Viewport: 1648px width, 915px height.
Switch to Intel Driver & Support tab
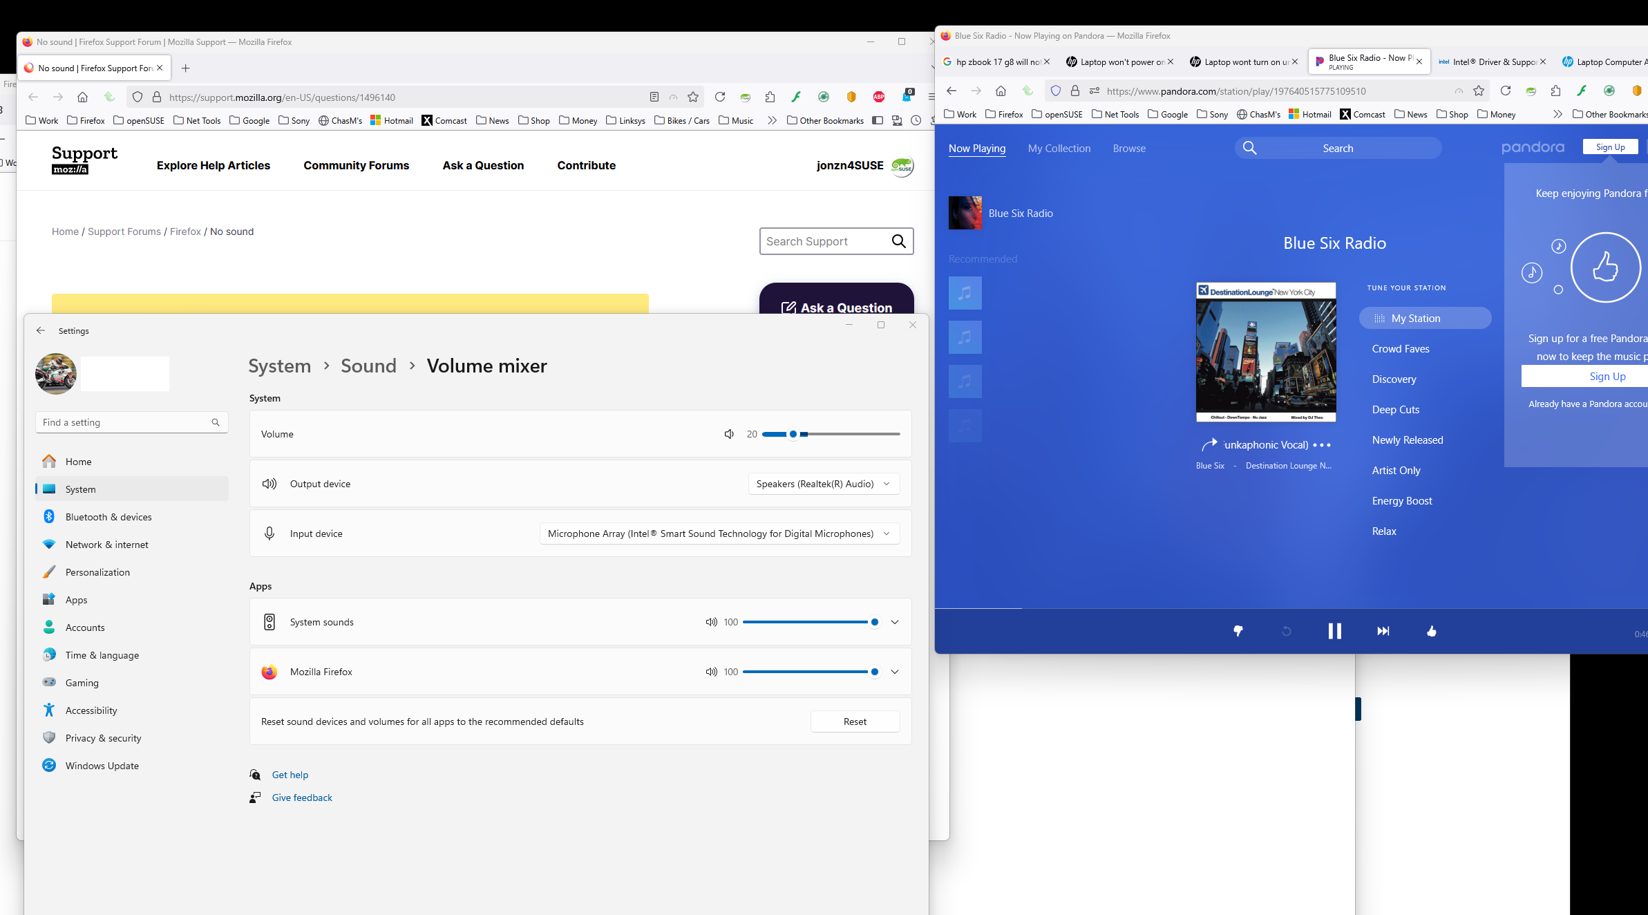(1493, 62)
